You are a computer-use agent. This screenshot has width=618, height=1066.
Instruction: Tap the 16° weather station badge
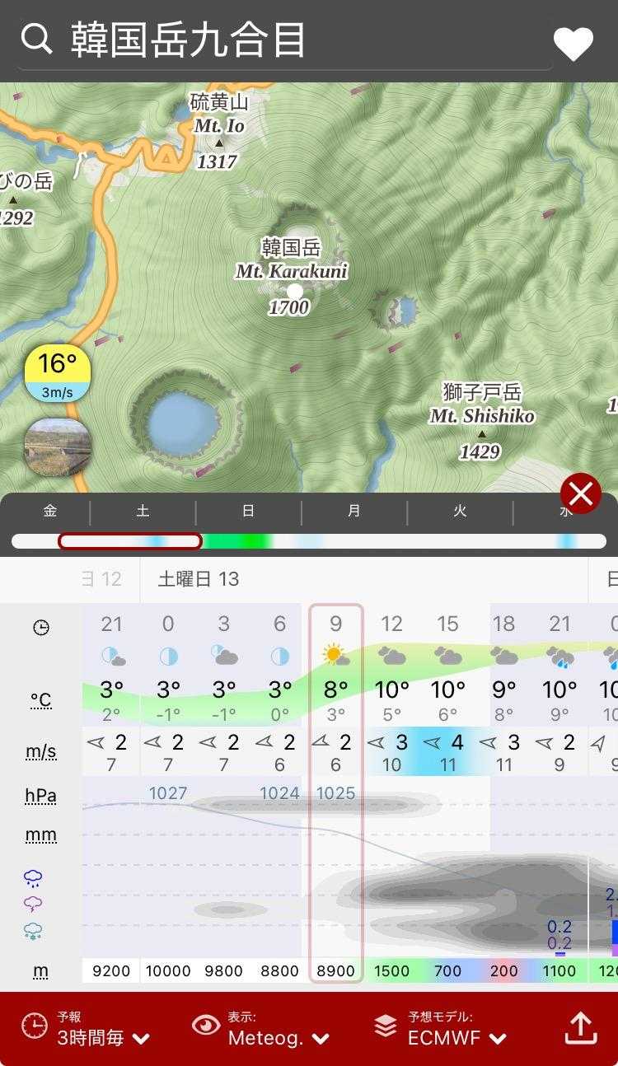tap(57, 374)
